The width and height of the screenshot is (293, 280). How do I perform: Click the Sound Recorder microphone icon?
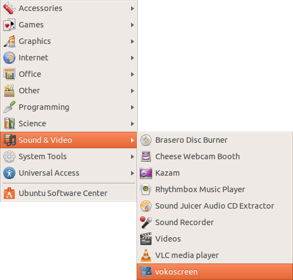[x=146, y=222]
